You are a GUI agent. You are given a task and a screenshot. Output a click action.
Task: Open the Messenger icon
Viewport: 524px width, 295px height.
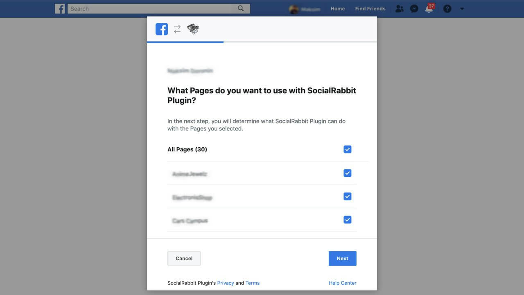(x=414, y=9)
